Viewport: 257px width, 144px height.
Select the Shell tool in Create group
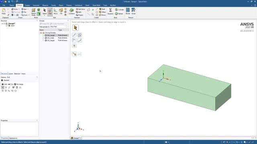[x=102, y=9]
